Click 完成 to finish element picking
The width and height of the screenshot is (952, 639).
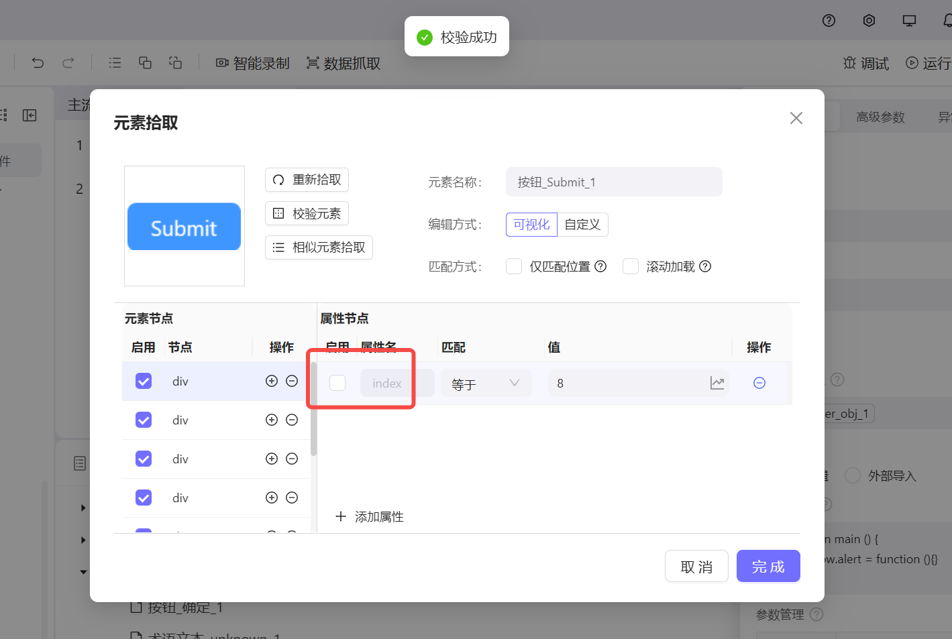coord(768,566)
